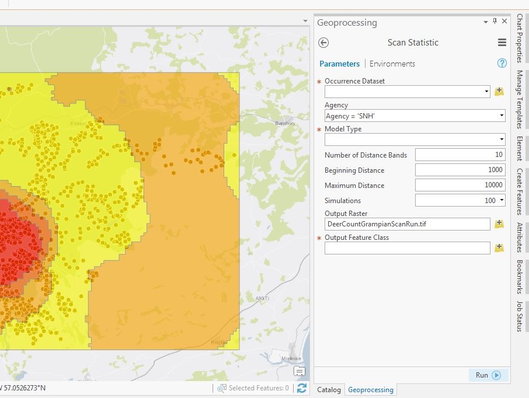The height and width of the screenshot is (398, 529).
Task: Switch to the Parameters tab
Action: coord(339,64)
